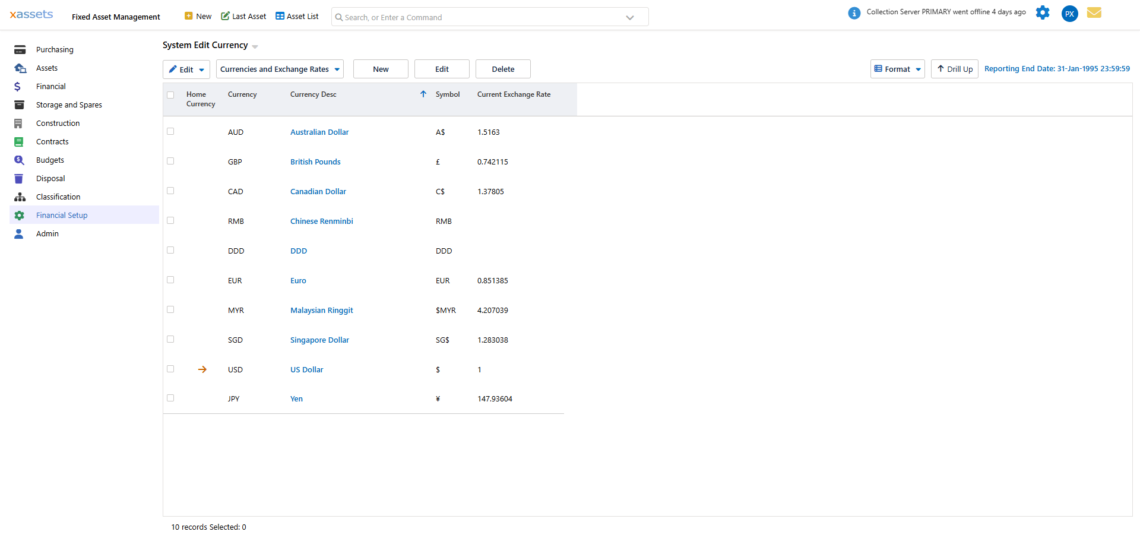Tick the checkbox for Australian Dollar row
The width and height of the screenshot is (1140, 541).
click(x=170, y=131)
